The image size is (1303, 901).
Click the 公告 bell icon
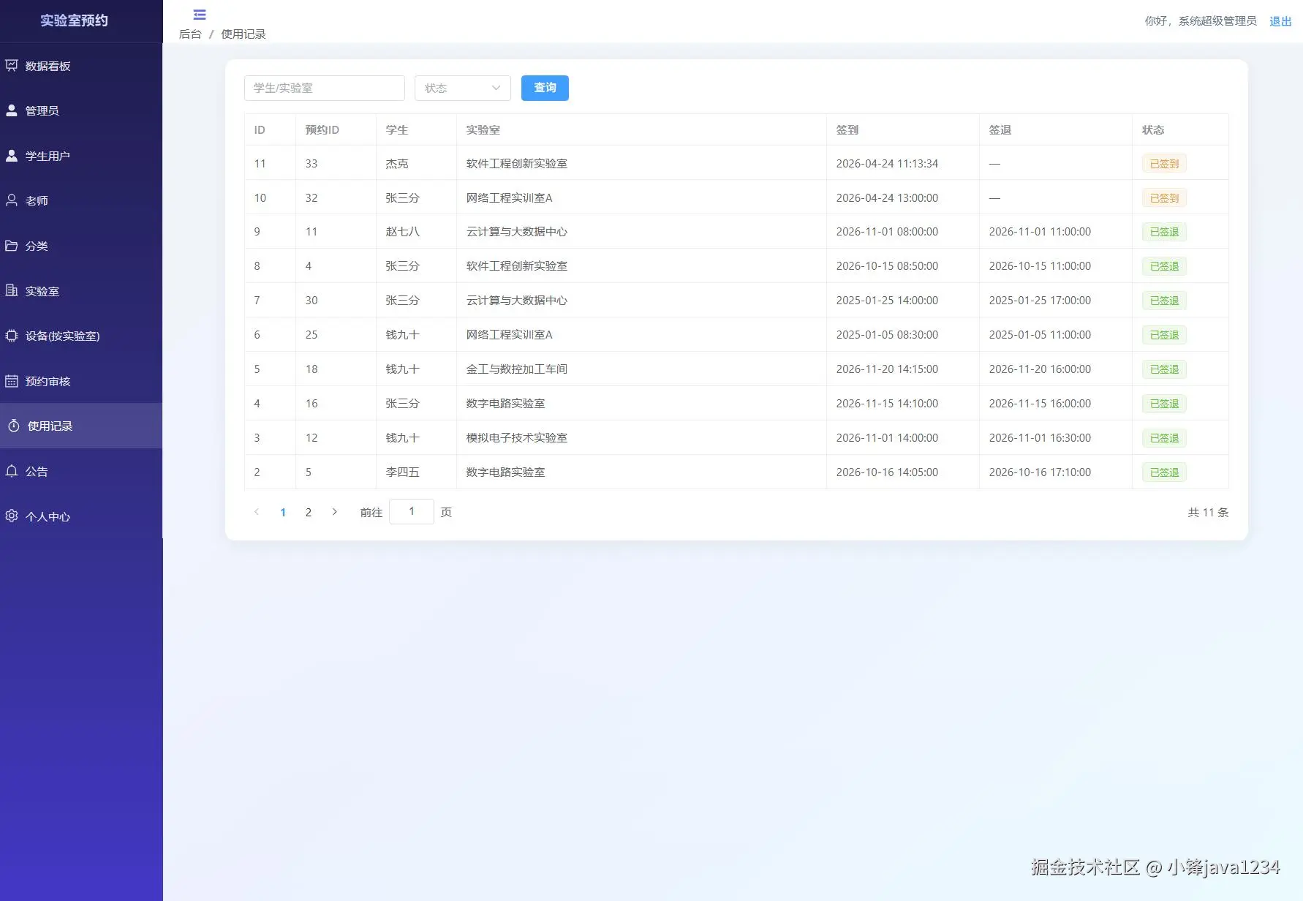(12, 471)
